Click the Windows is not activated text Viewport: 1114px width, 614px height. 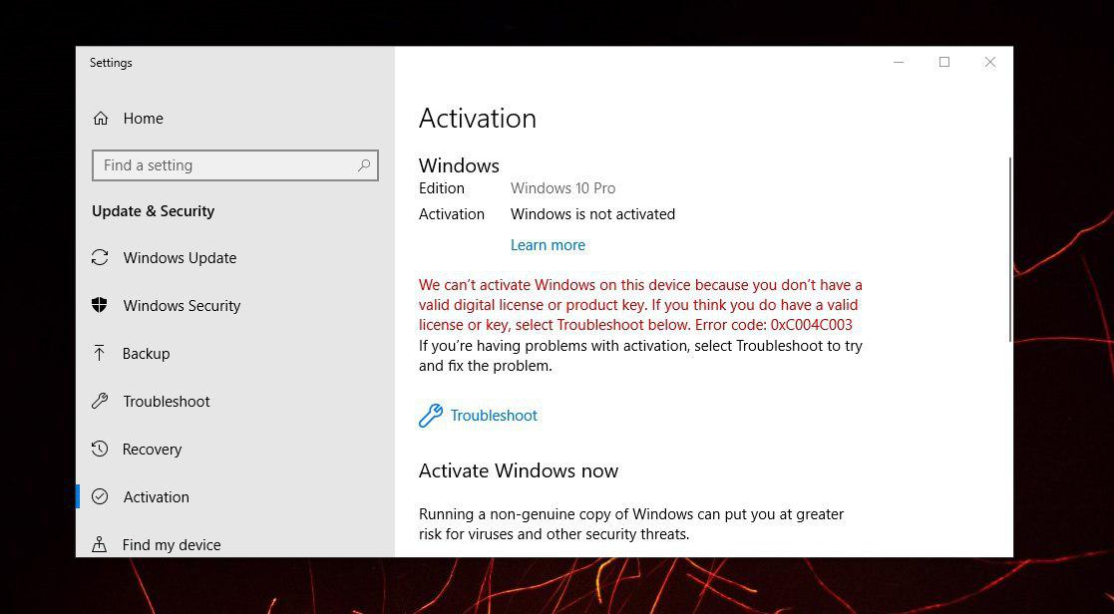592,214
